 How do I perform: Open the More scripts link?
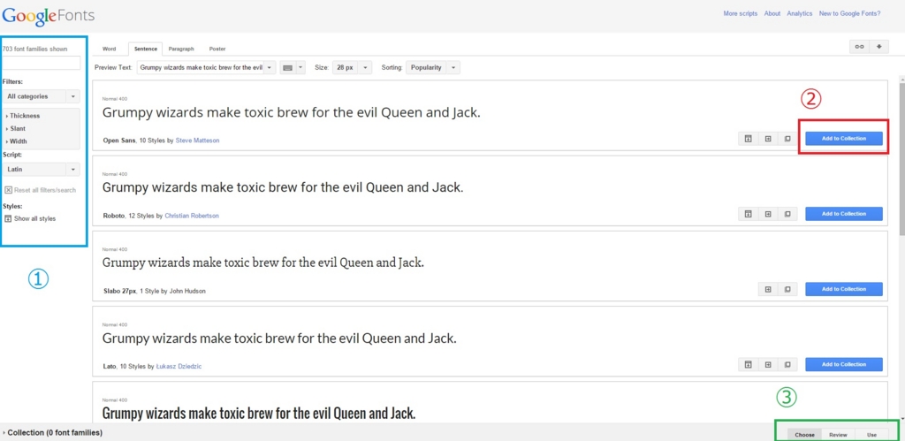741,13
